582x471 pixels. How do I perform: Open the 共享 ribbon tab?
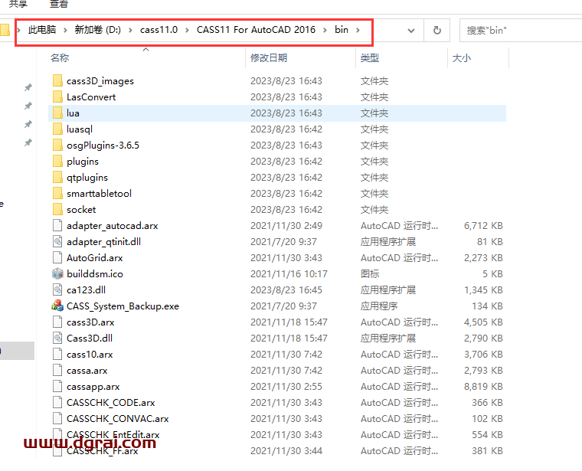point(18,4)
